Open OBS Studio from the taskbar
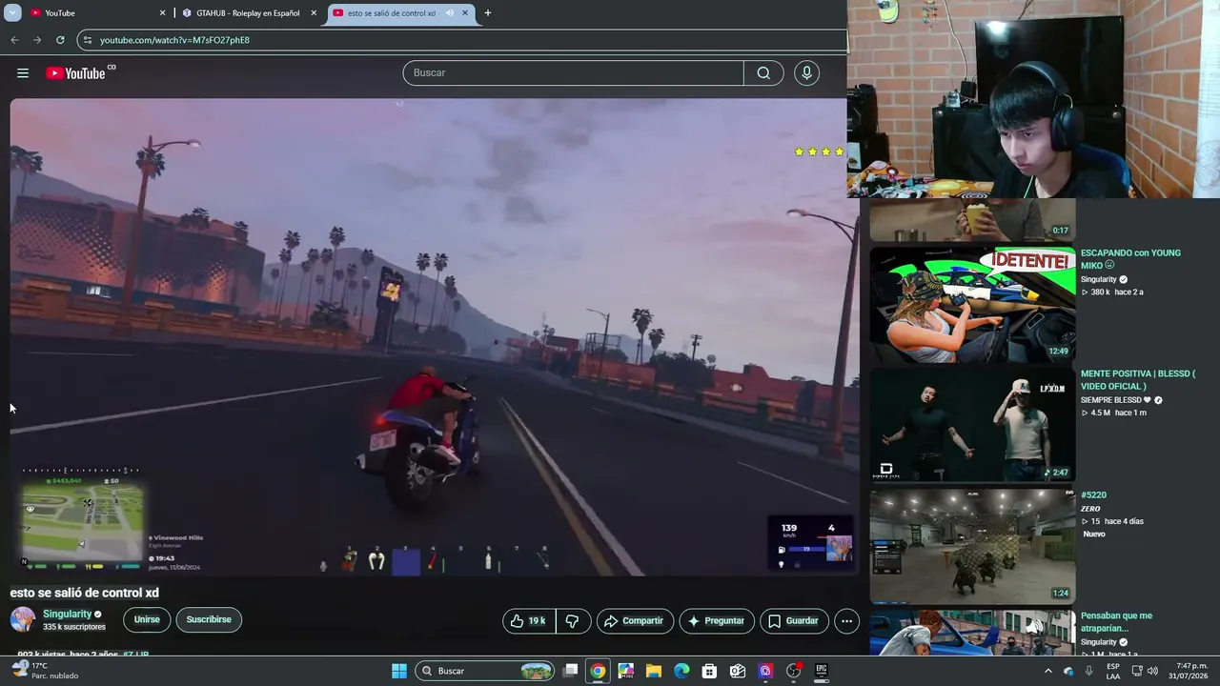The width and height of the screenshot is (1220, 686). point(794,671)
